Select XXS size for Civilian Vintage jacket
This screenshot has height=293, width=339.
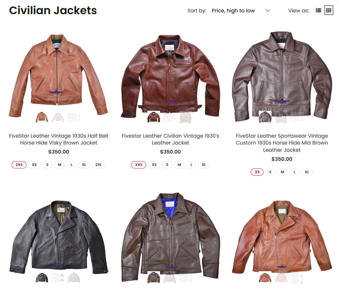click(x=139, y=165)
